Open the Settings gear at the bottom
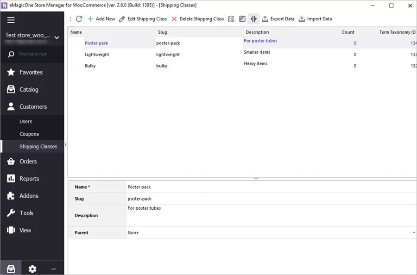Screen dimensions: 417x275 pyautogui.click(x=32, y=269)
